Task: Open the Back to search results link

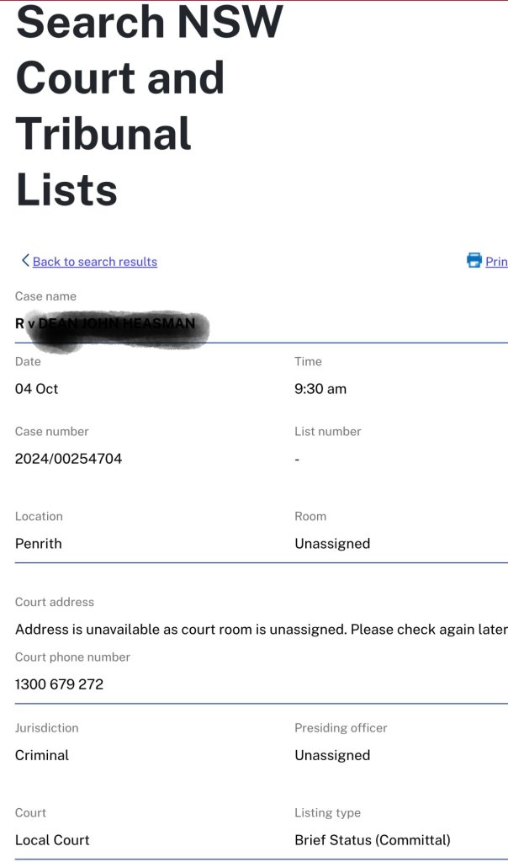Action: [x=94, y=262]
